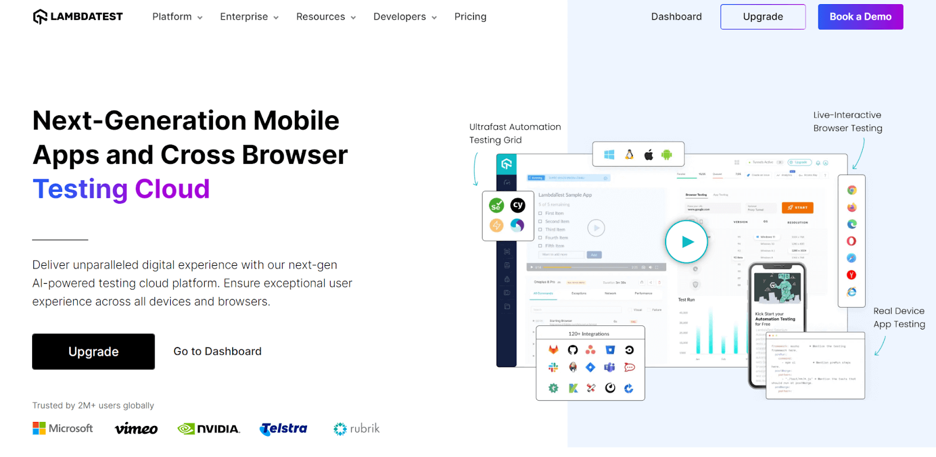
Task: Click the Windows OS icon
Action: [609, 154]
